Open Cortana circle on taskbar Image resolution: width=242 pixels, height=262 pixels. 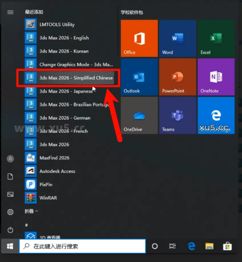tap(155, 246)
